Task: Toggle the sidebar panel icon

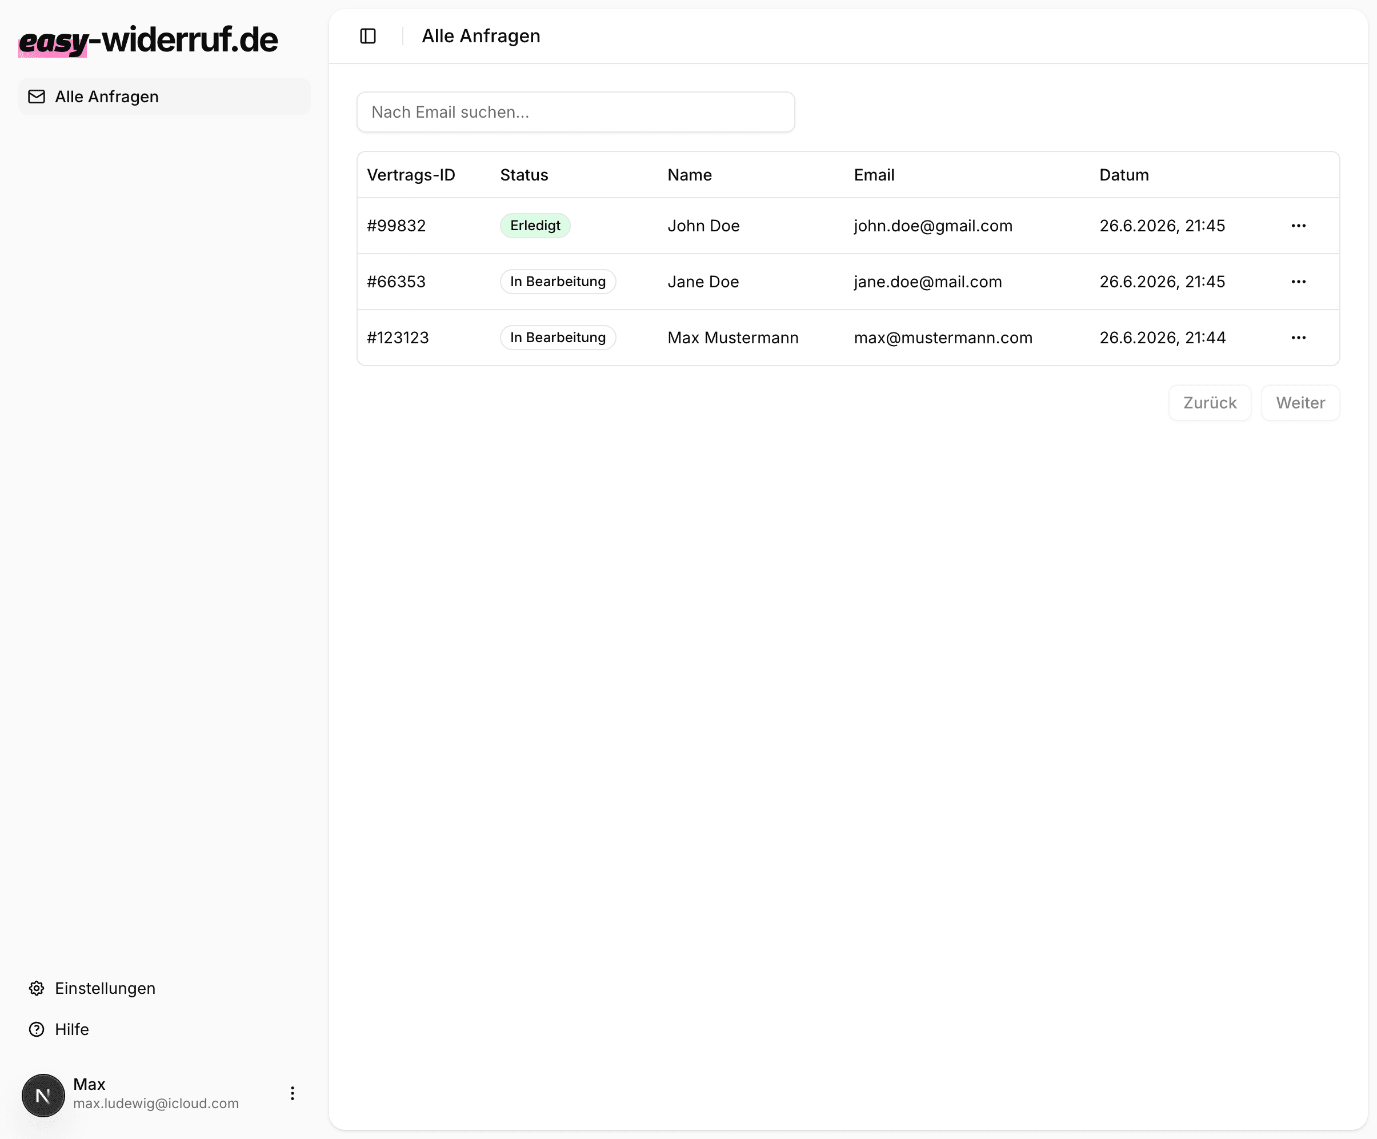Action: click(x=368, y=36)
